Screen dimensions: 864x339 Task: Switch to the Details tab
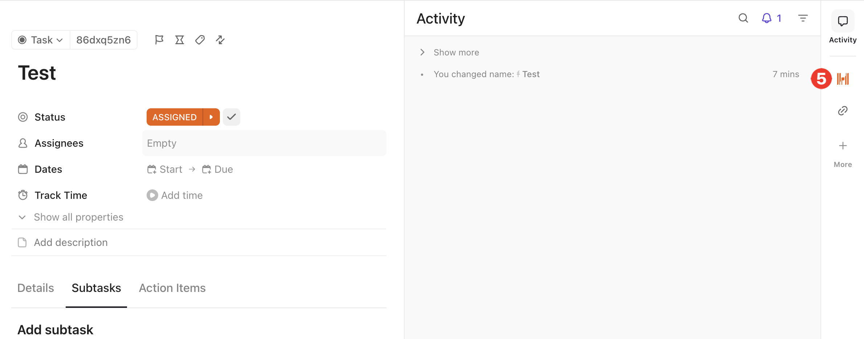[36, 288]
